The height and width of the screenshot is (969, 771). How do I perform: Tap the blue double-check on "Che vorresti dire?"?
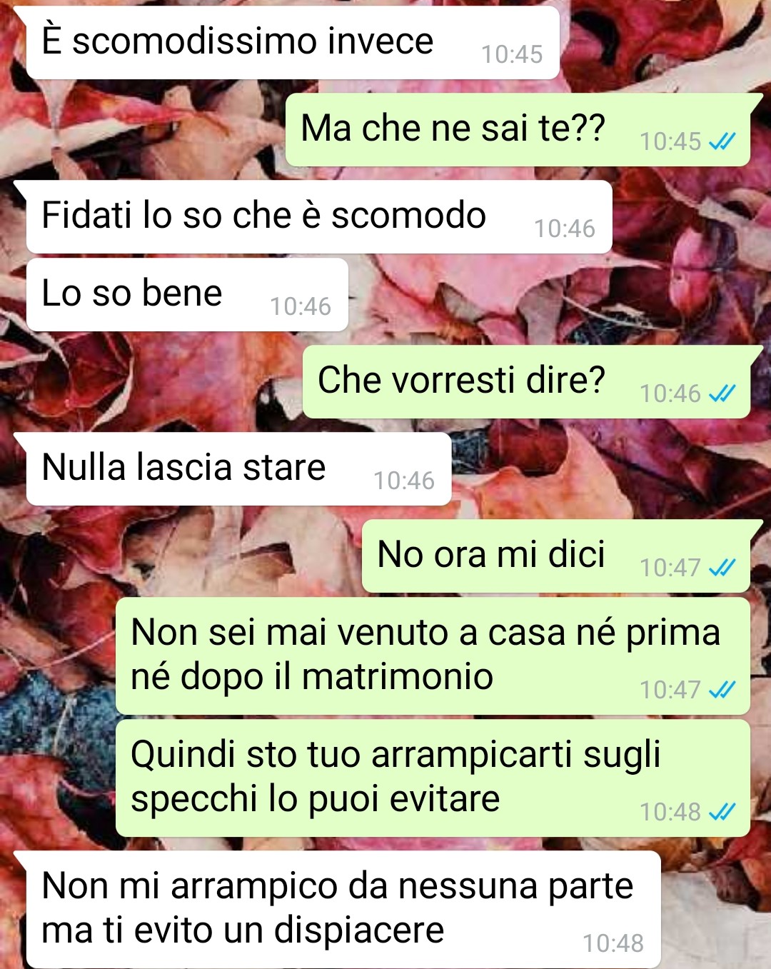tap(722, 393)
